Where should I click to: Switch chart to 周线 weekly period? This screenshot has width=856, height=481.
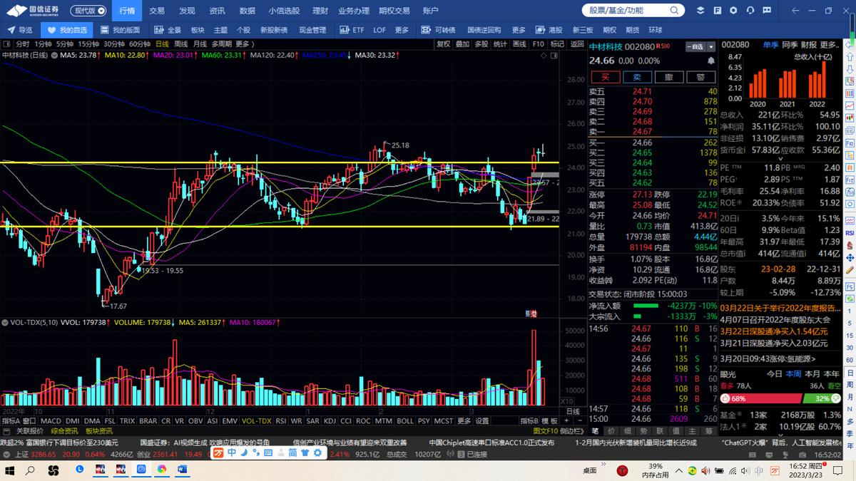coord(180,44)
